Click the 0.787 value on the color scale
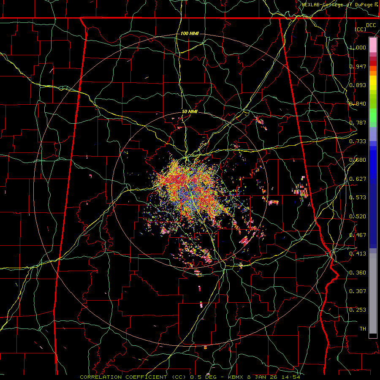 358,122
